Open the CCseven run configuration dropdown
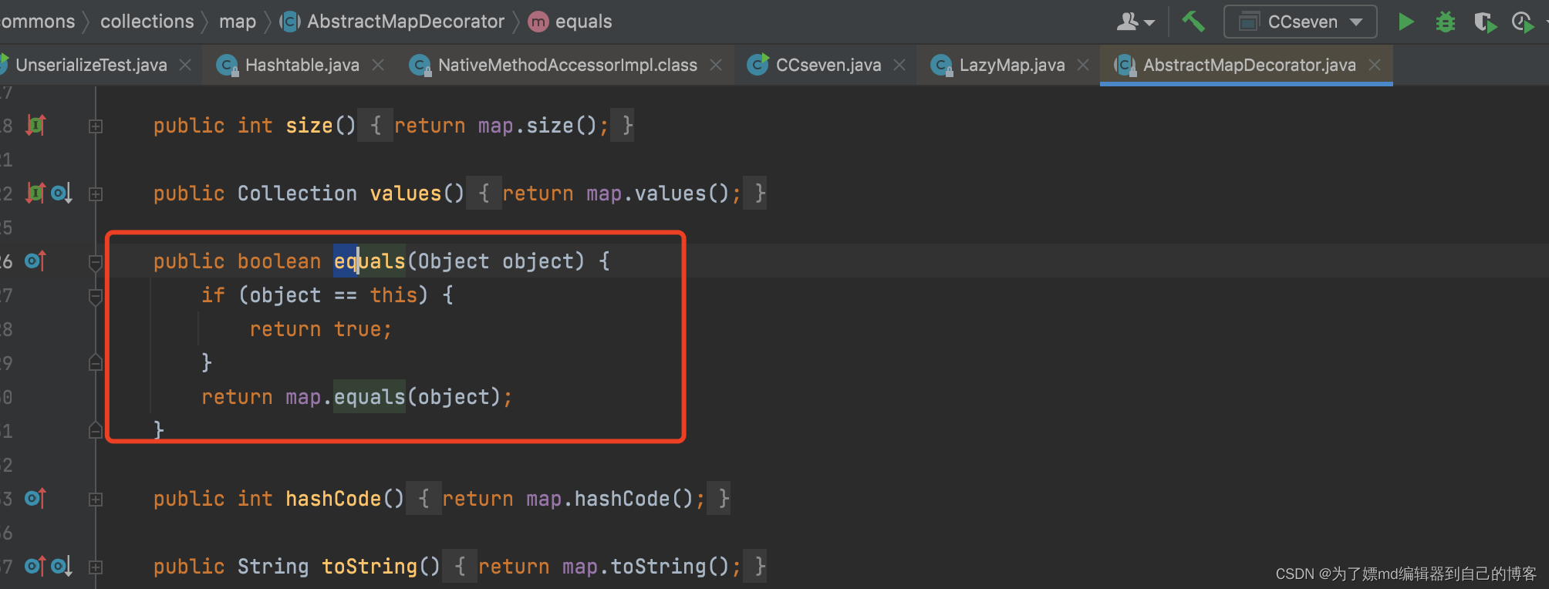 1300,22
